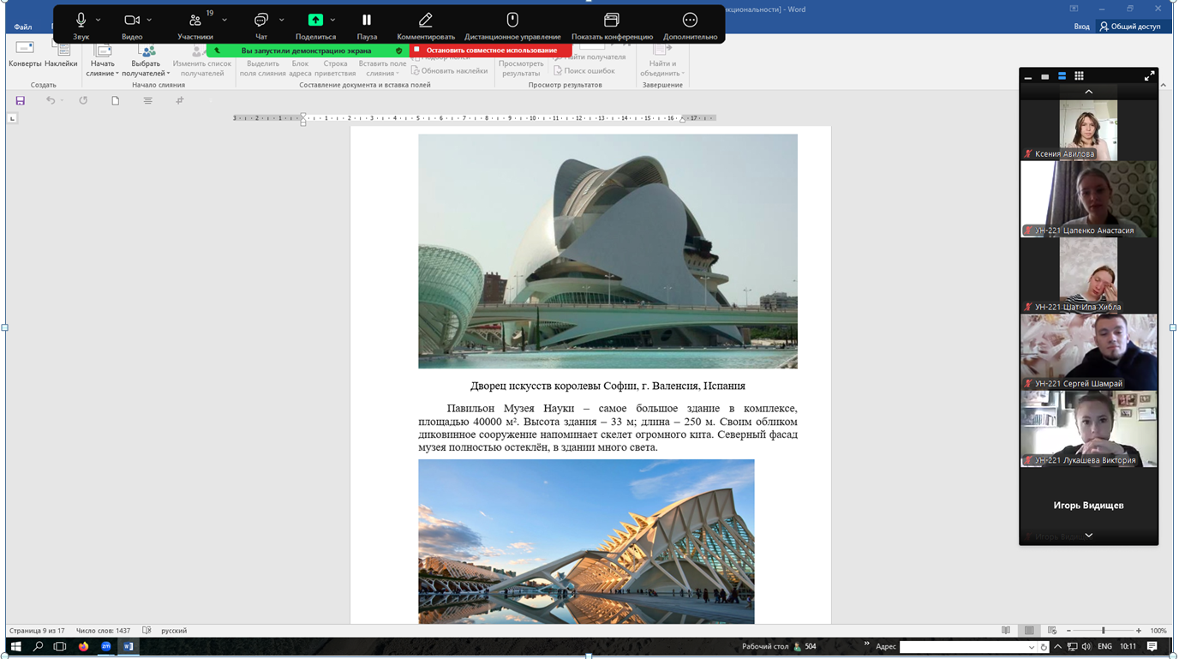
Task: Show next participants in the Zoom panel
Action: pyautogui.click(x=1089, y=536)
